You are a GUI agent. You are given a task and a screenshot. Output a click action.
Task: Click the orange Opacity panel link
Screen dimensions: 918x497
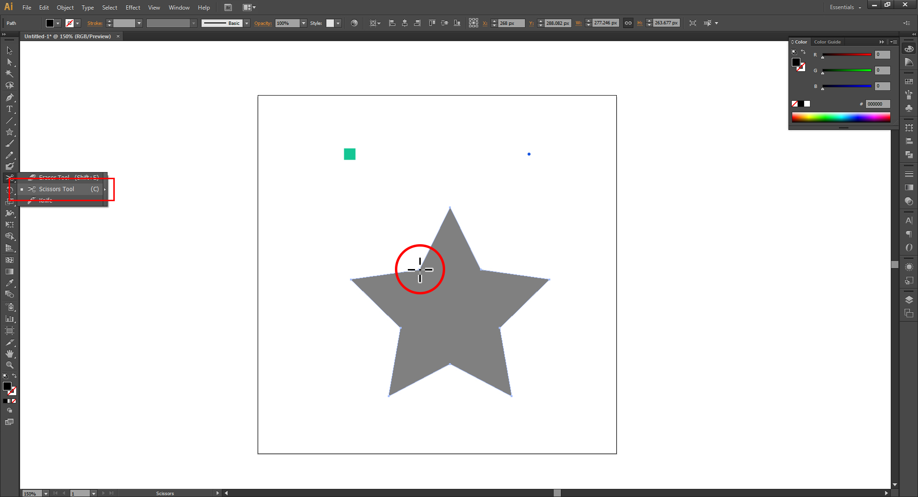tap(263, 23)
